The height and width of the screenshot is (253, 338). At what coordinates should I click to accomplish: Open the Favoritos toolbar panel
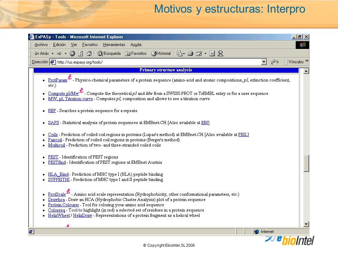coord(136,53)
